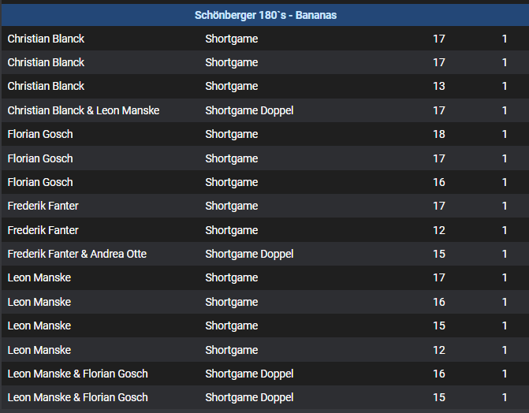Screen dimensions: 529x413
Task: Select Florian Gosch name in the 18 row
Action: click(x=40, y=134)
